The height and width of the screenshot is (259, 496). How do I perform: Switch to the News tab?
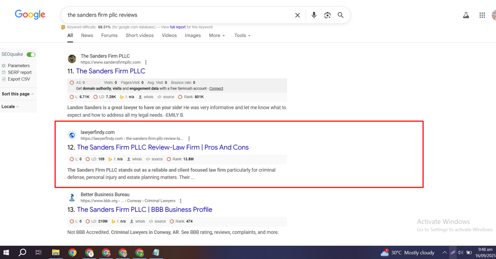(x=87, y=35)
